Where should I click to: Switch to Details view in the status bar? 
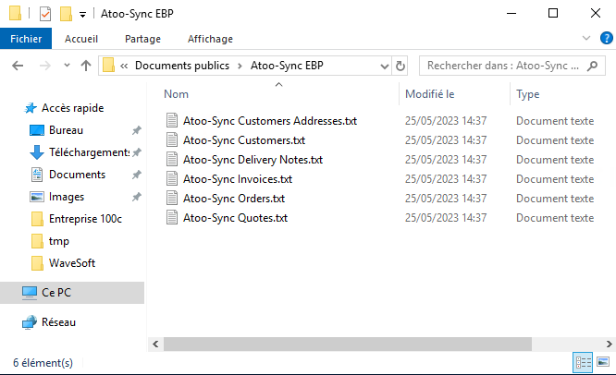pyautogui.click(x=583, y=362)
